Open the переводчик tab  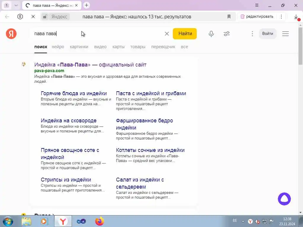(163, 47)
